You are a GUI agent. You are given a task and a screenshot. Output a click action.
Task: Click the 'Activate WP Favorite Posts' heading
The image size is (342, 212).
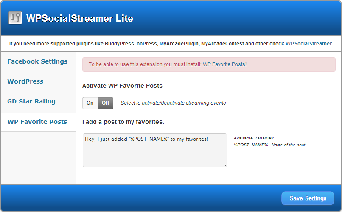(122, 86)
